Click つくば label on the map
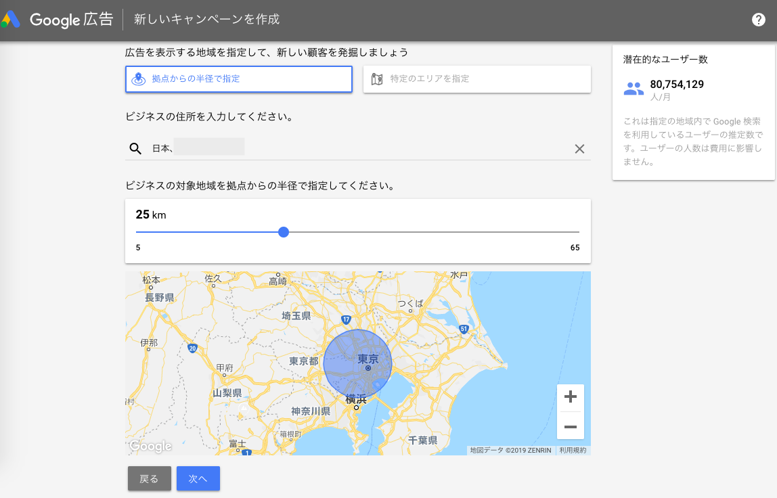 tap(411, 303)
